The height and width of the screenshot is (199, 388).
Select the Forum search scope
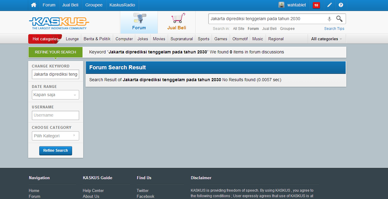[253, 29]
